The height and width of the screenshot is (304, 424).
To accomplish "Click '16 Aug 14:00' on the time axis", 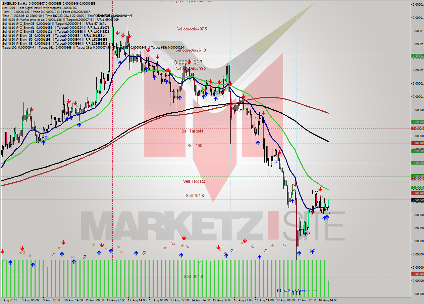I will (264, 300).
